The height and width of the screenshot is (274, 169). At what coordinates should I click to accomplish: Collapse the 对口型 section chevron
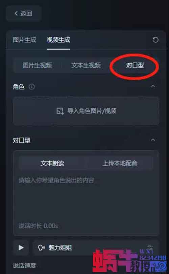tap(153, 140)
